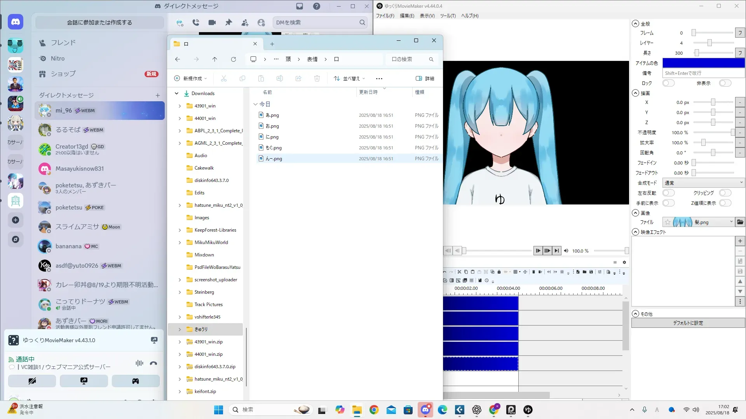Expand the きゅうり folder in tree
The width and height of the screenshot is (746, 419).
(180, 329)
